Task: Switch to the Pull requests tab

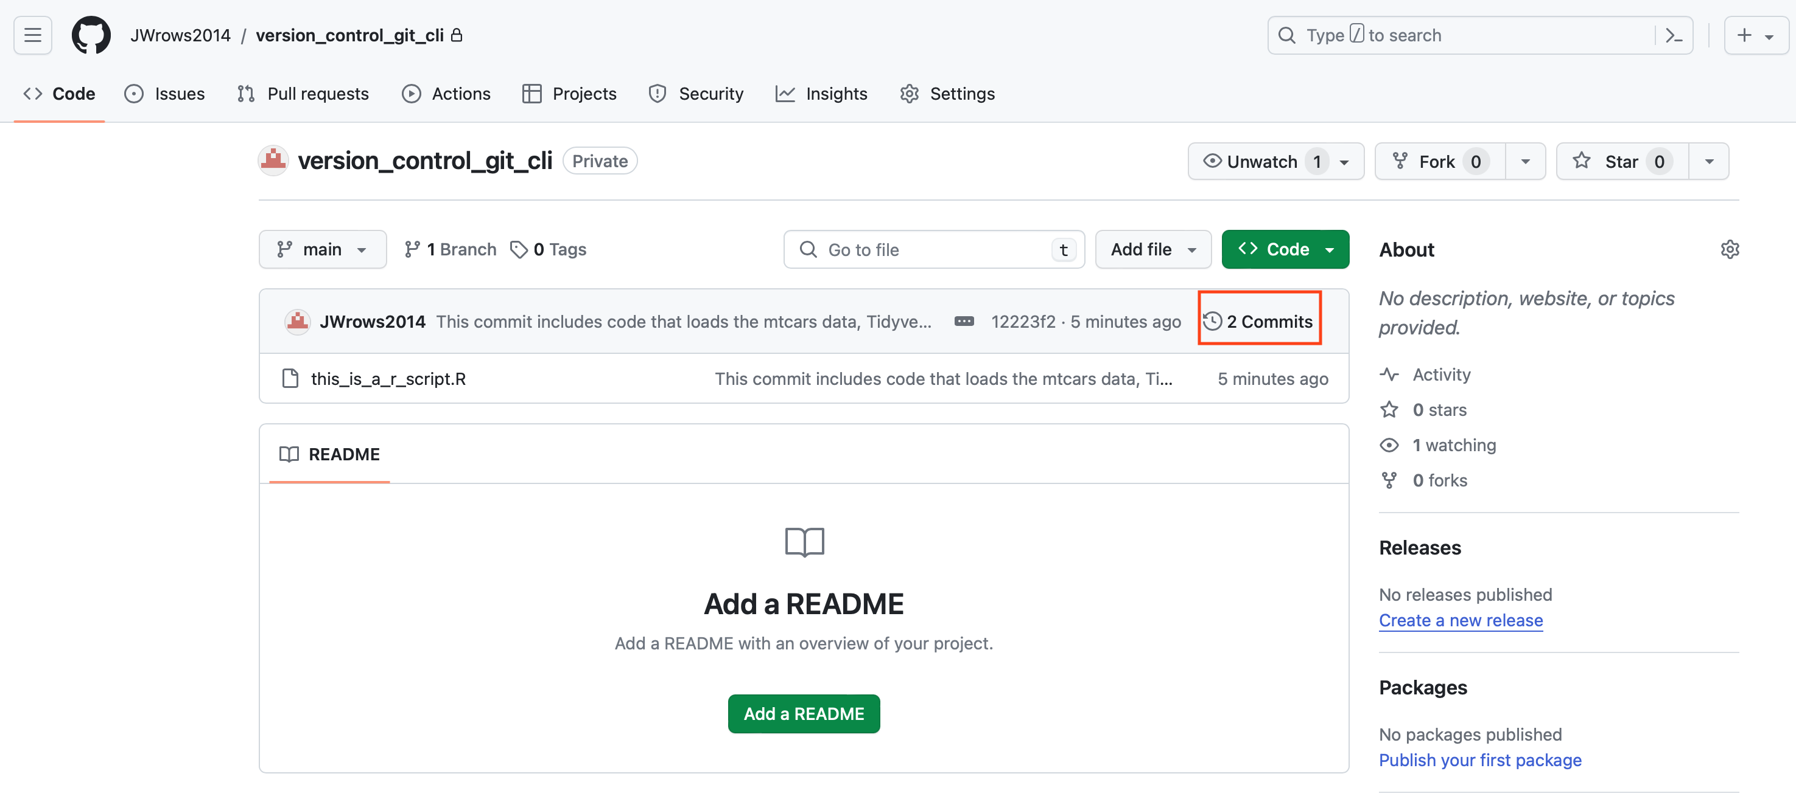Action: (x=303, y=94)
